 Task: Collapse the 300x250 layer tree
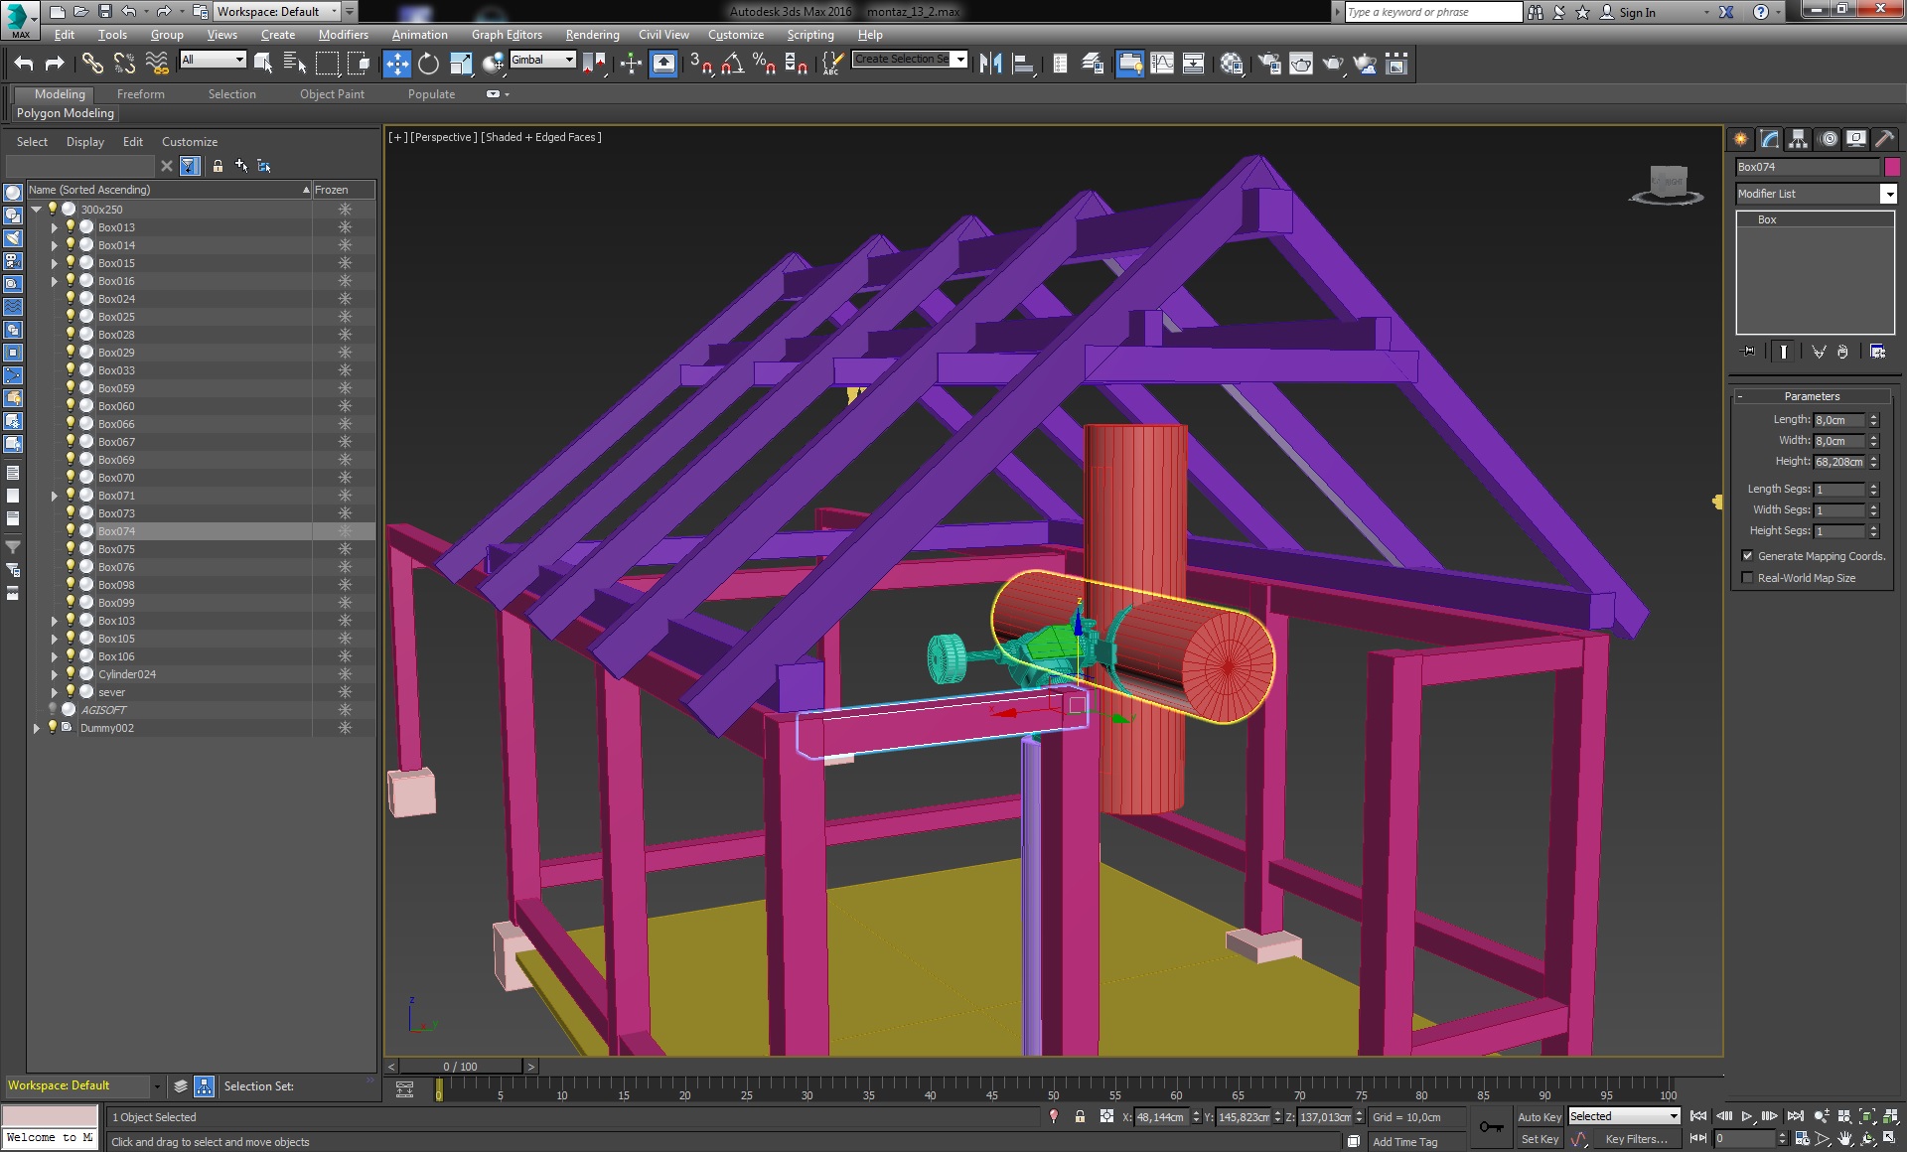(37, 210)
